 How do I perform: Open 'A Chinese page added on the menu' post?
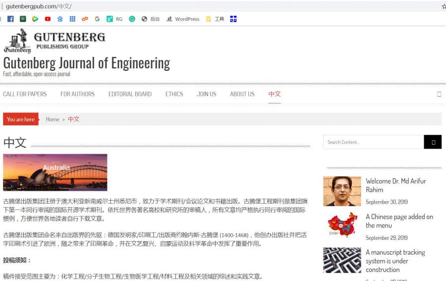coord(399,221)
